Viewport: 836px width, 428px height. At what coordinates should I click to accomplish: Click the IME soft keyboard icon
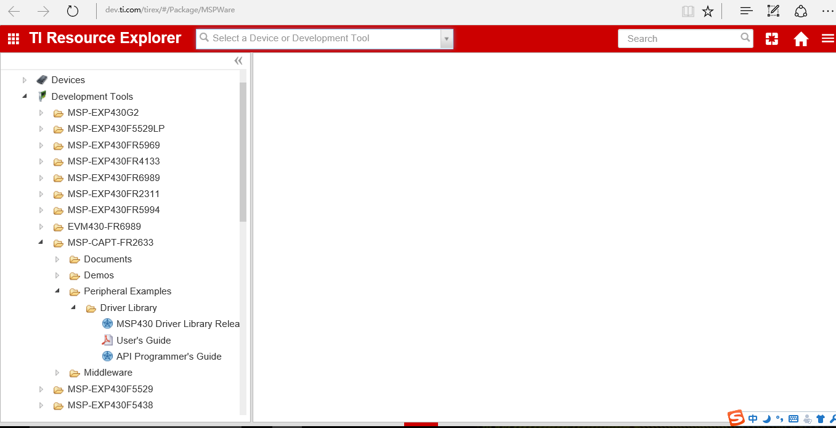[x=793, y=419]
